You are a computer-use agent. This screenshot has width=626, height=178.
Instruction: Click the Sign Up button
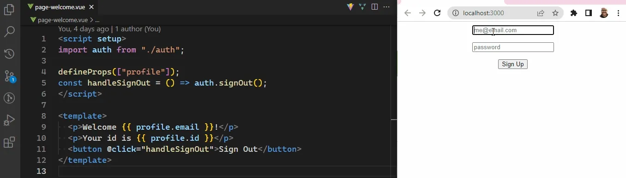click(x=513, y=64)
